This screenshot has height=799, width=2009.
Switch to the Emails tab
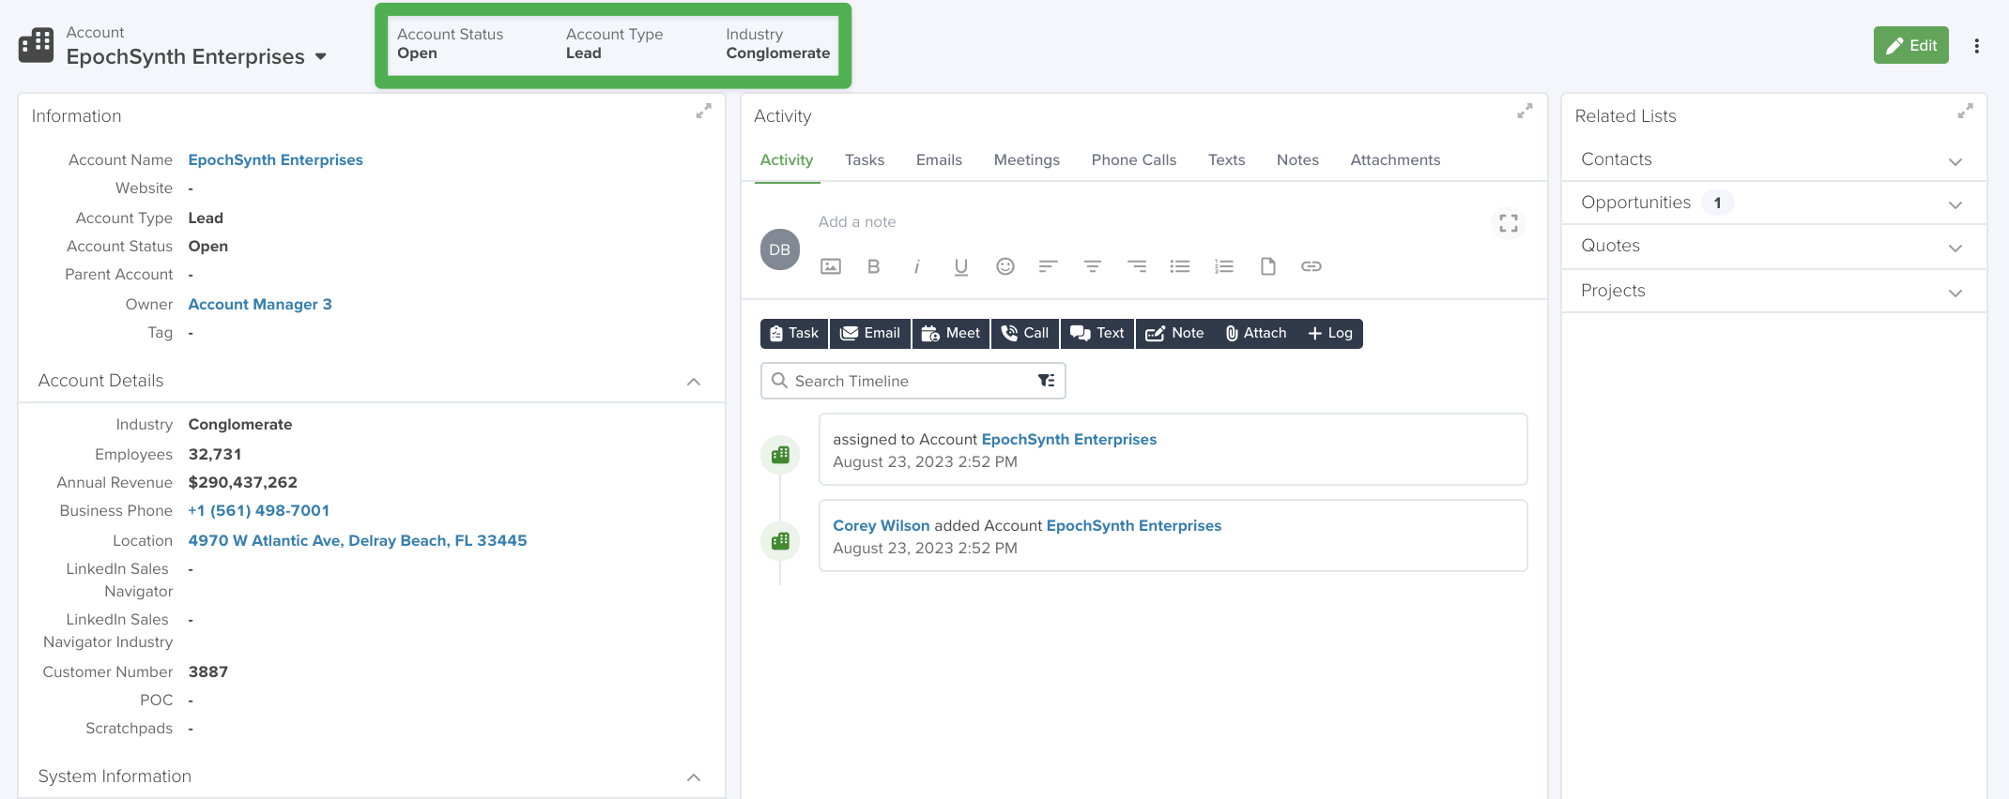(x=939, y=160)
